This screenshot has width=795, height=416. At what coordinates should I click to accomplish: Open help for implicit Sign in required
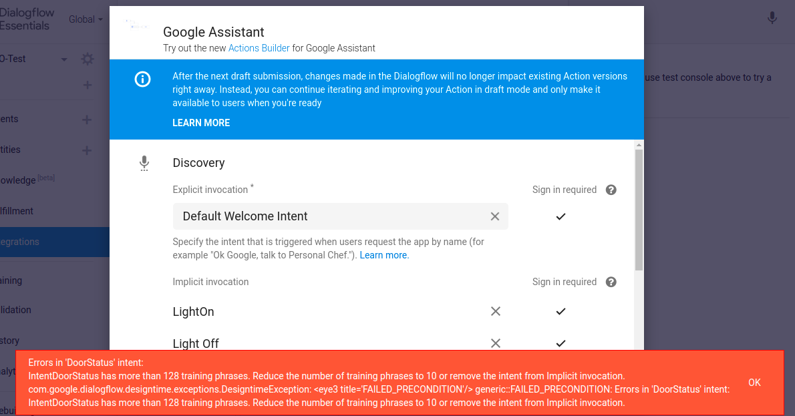(x=611, y=282)
